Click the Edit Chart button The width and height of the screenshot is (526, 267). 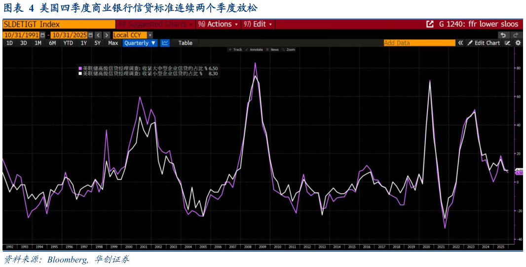tap(484, 43)
